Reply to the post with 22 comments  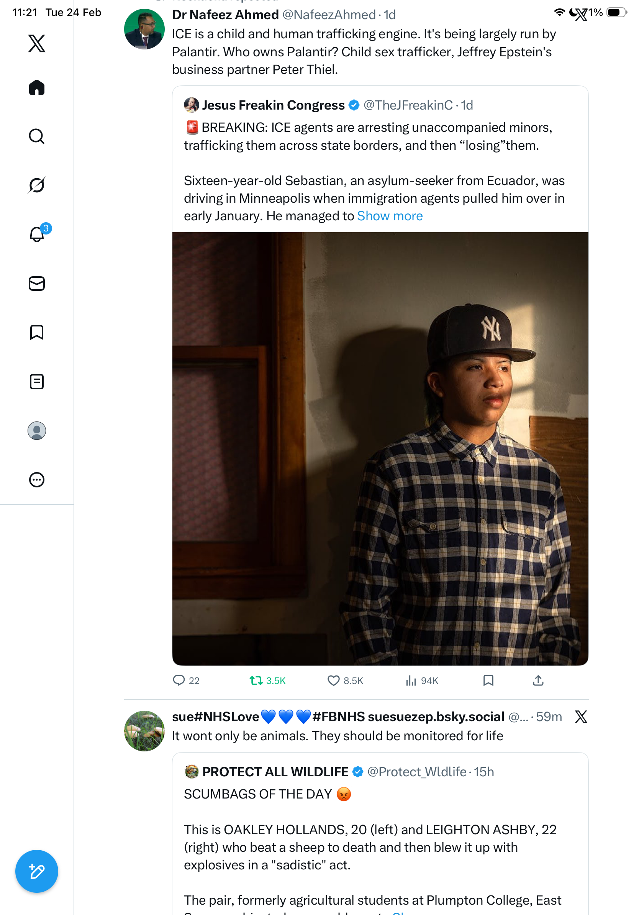tap(179, 680)
